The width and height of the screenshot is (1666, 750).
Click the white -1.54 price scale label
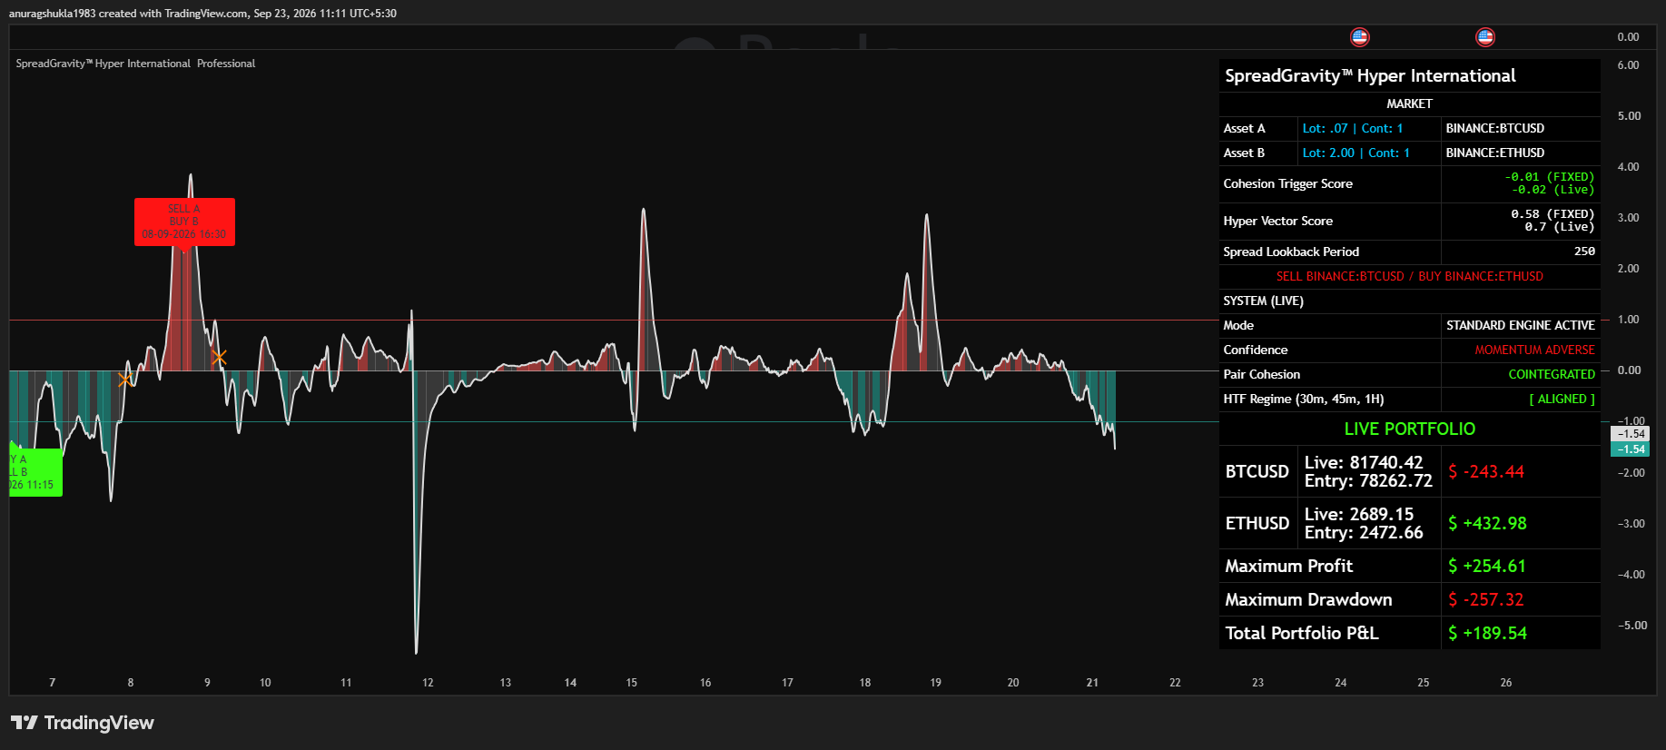[1631, 434]
